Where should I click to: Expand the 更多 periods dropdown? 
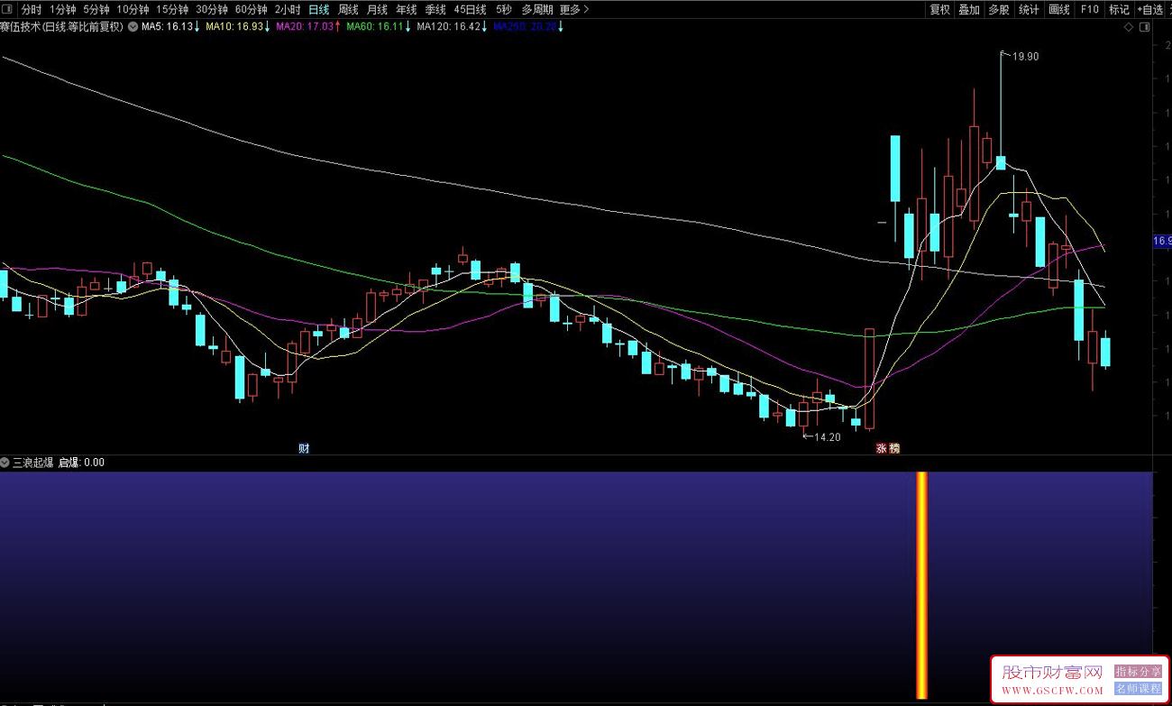point(574,9)
